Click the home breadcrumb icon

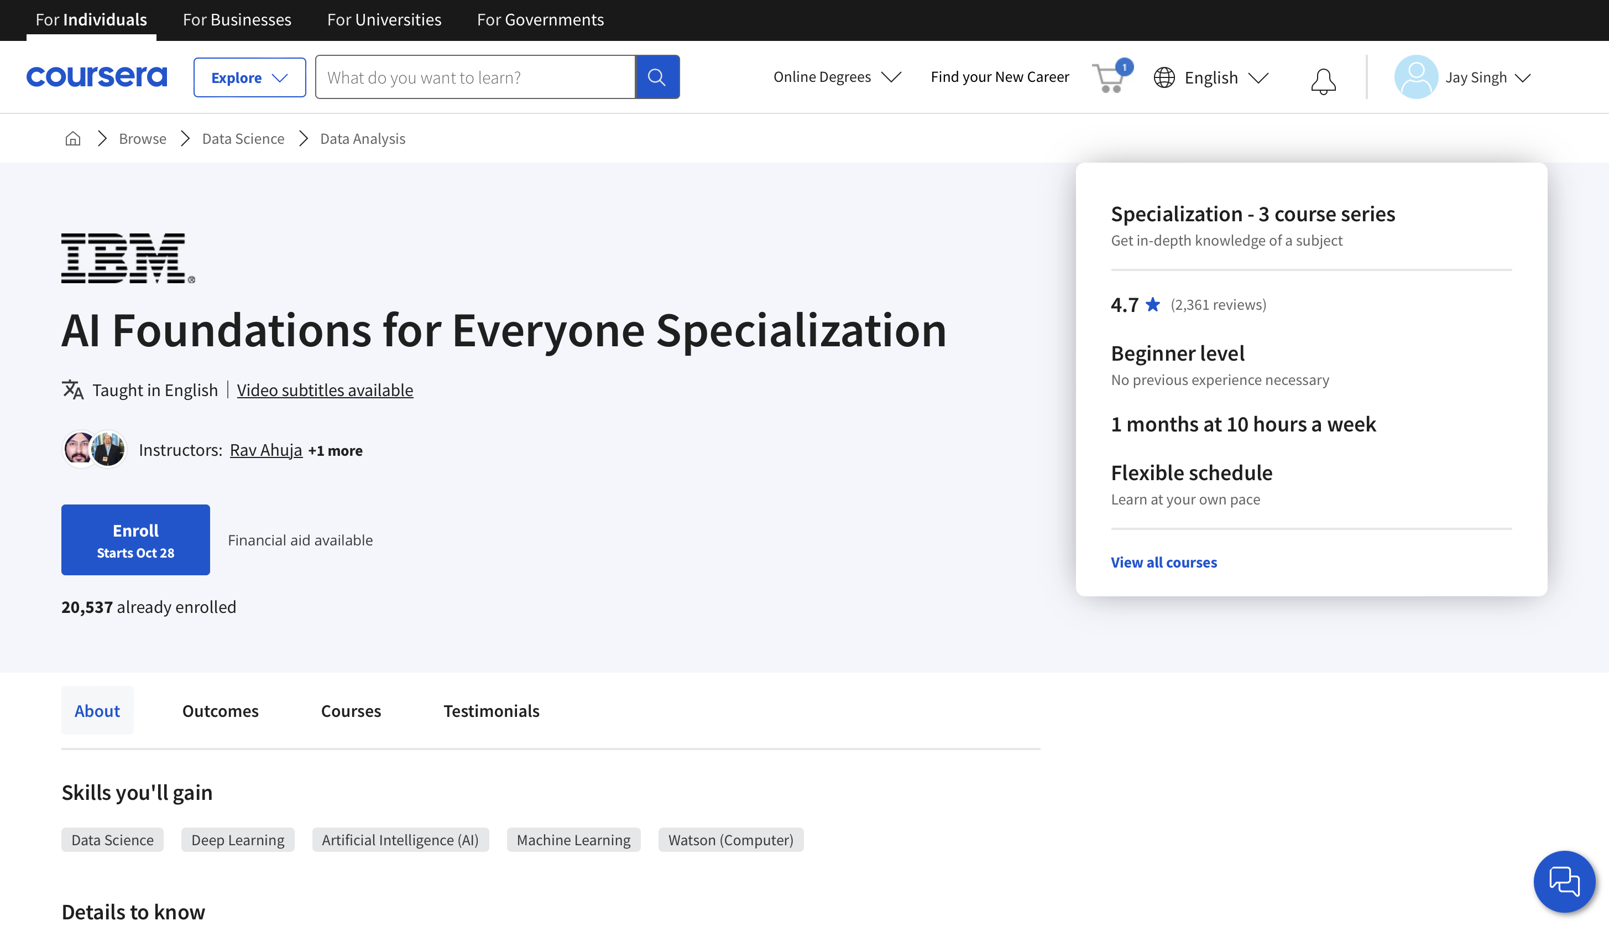click(x=72, y=138)
